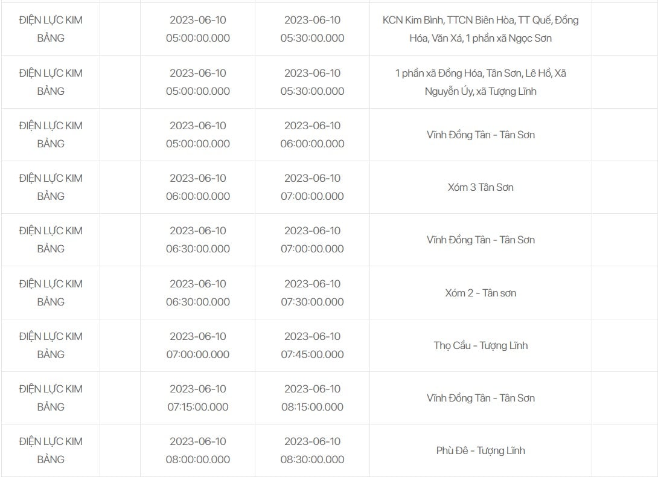Click the 08:15:00.000 end time cell

(x=312, y=398)
